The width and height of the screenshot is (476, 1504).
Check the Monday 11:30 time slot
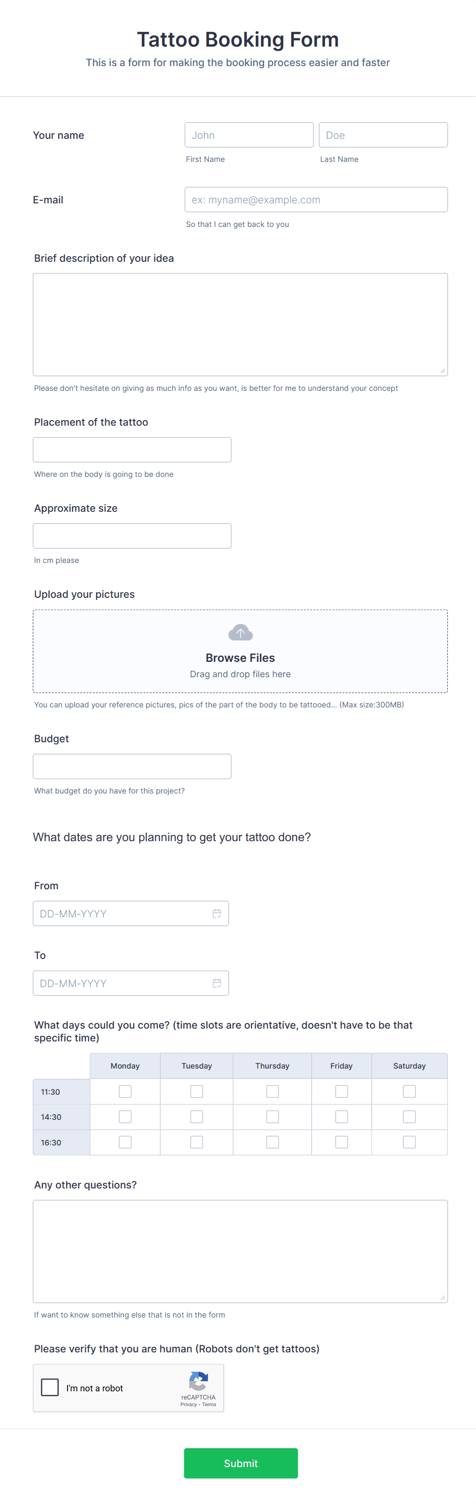125,1091
